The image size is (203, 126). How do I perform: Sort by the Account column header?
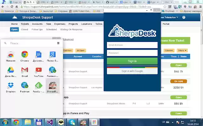tap(78, 56)
